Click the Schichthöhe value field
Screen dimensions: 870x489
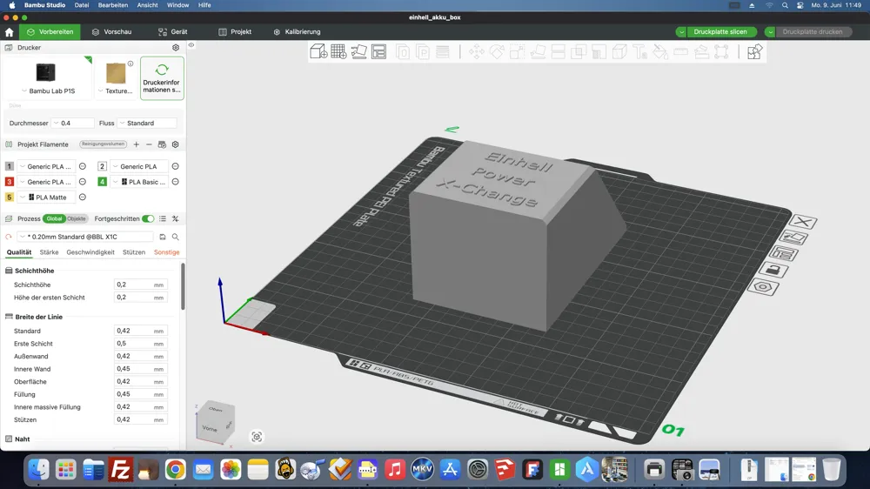(x=140, y=285)
